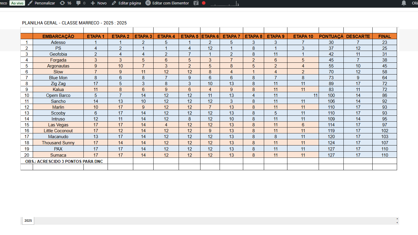Click the EMBARCAÇÃO column header
This screenshot has width=418, height=235.
pyautogui.click(x=58, y=37)
